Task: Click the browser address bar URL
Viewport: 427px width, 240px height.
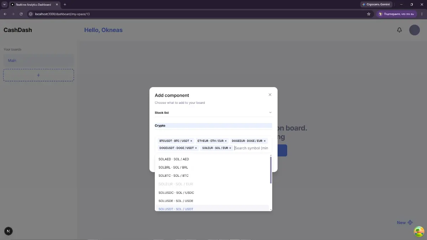Action: tap(62, 14)
